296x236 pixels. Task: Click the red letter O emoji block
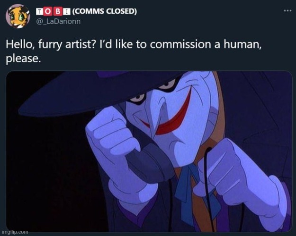point(48,11)
